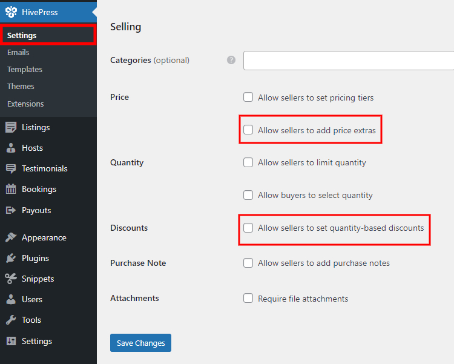The width and height of the screenshot is (454, 364).
Task: Click the 'Allow sellers to limit quantity' label
Action: click(312, 162)
